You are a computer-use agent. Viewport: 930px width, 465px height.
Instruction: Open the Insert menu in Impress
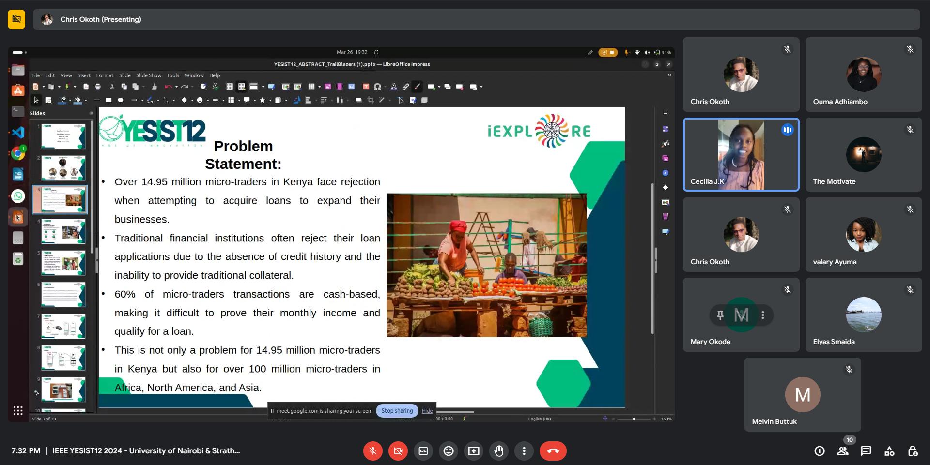pyautogui.click(x=84, y=75)
